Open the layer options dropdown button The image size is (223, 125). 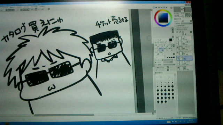point(191,32)
